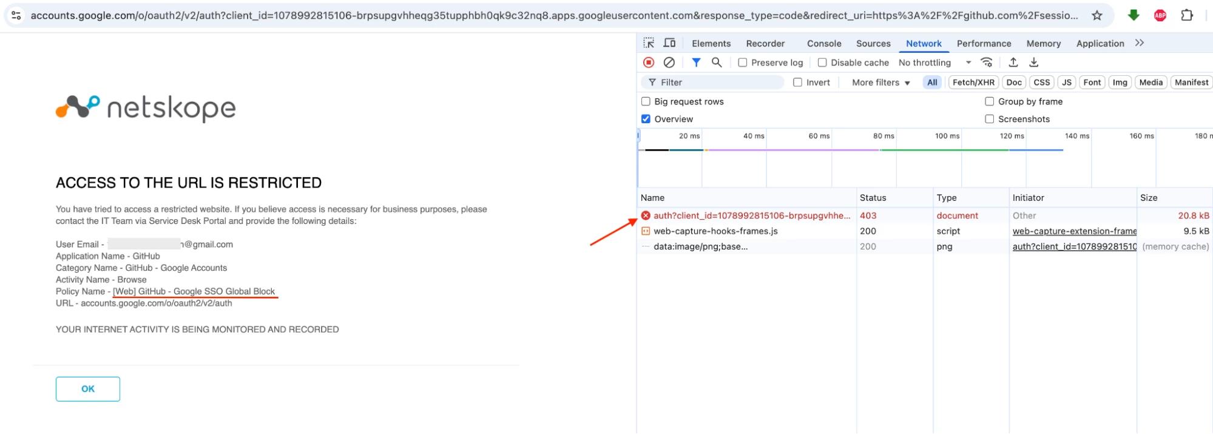Image resolution: width=1213 pixels, height=434 pixels.
Task: Filter requests by JS type
Action: tap(1067, 83)
